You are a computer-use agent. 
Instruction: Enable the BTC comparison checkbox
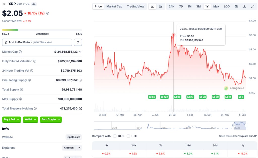[x=115, y=136]
